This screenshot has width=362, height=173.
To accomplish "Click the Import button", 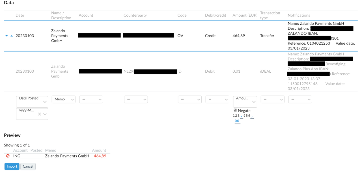I will pos(12,166).
